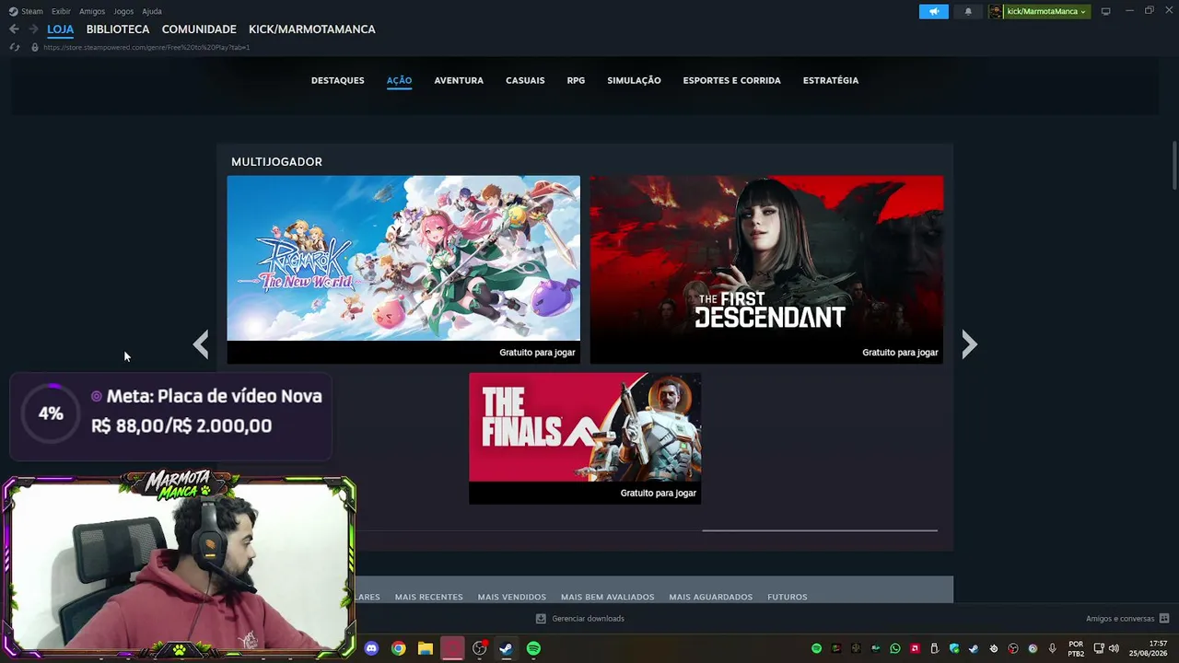This screenshot has width=1179, height=663.
Task: Click the microphone tray icon
Action: pyautogui.click(x=1053, y=648)
